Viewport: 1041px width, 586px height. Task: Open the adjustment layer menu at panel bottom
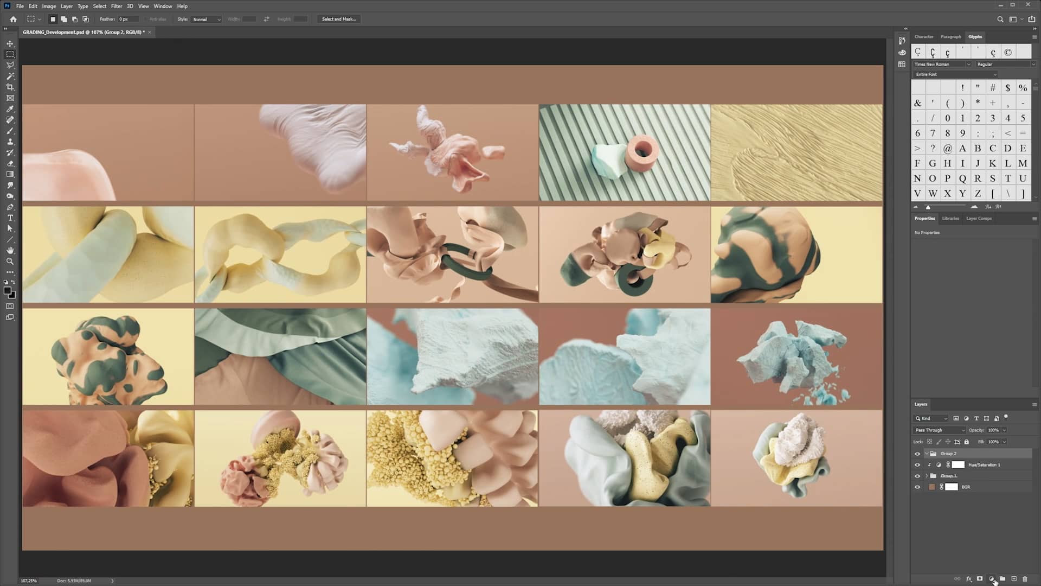[992, 578]
